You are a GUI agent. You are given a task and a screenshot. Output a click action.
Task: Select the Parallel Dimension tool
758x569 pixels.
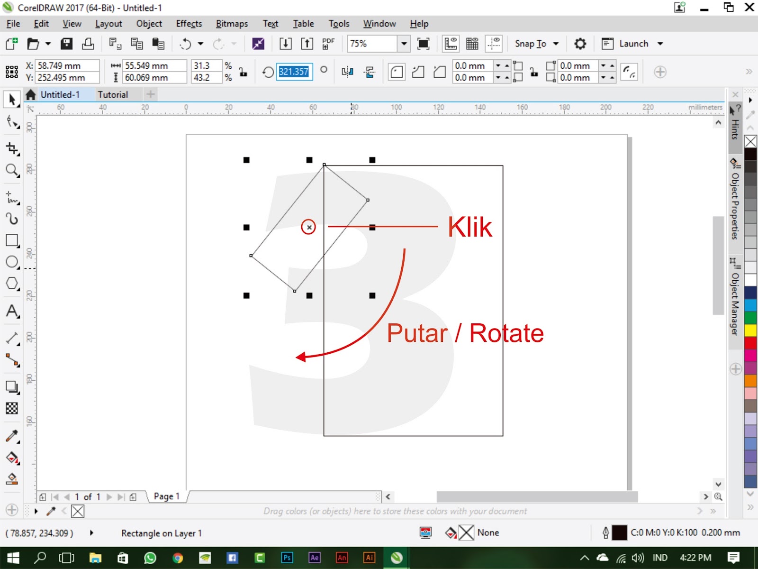point(12,338)
